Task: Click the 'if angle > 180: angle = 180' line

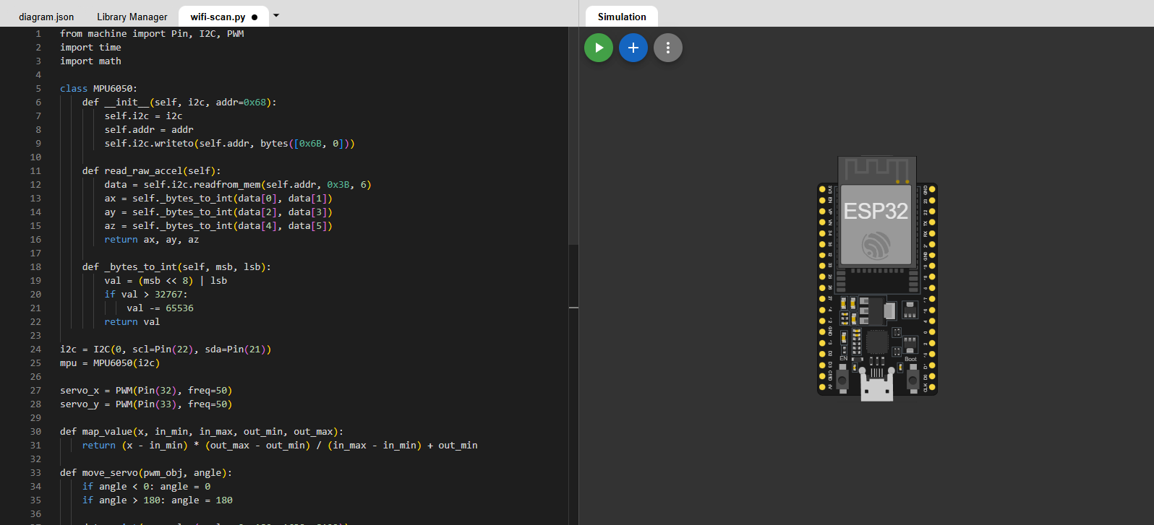Action: tap(157, 500)
